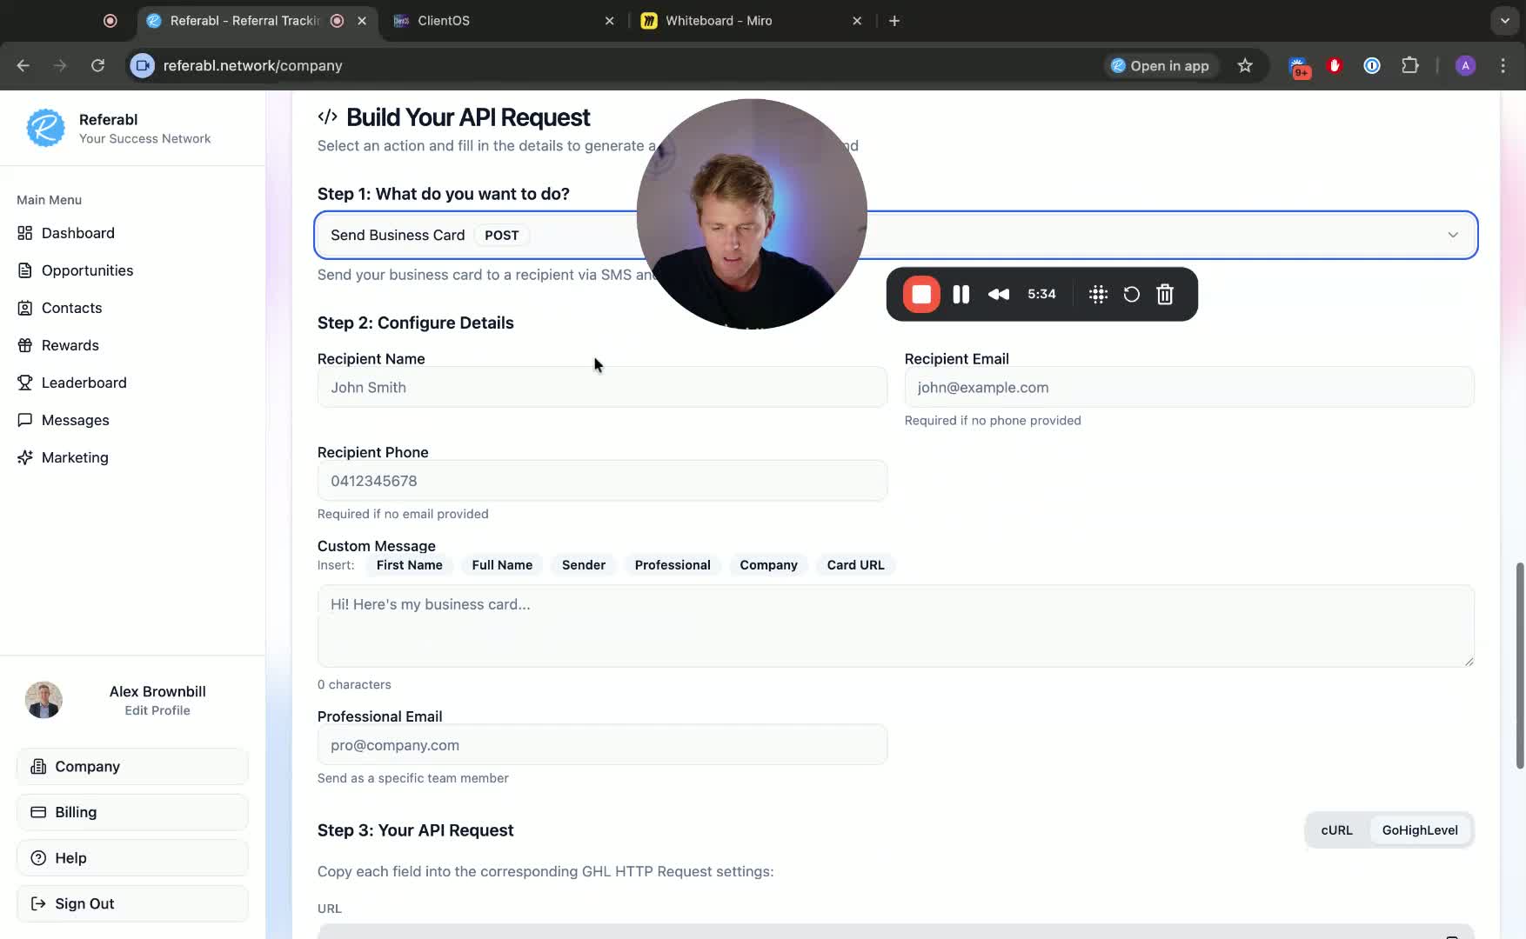Viewport: 1526px width, 939px height.
Task: Click the Recipient Name input field
Action: point(602,388)
